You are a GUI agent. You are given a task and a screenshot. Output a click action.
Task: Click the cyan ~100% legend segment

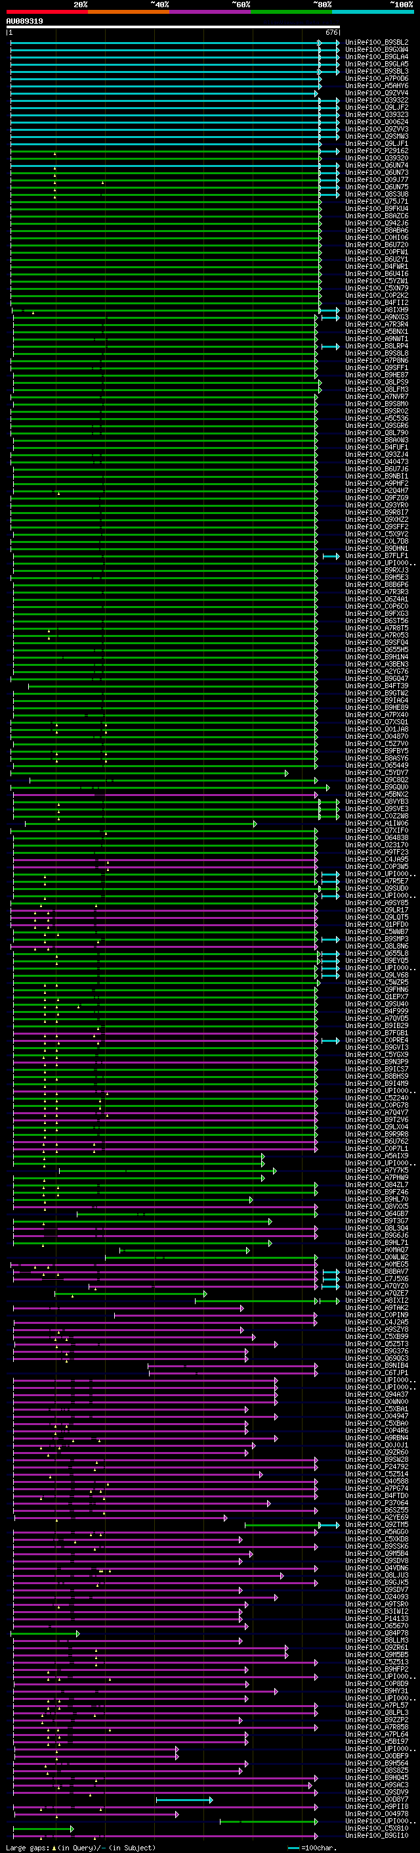373,12
